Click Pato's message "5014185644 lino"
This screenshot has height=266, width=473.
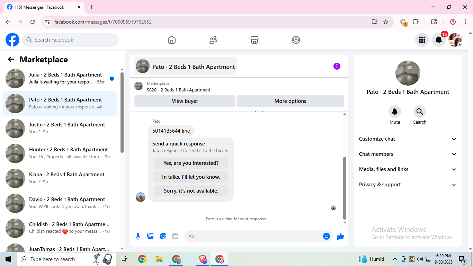coord(171,131)
